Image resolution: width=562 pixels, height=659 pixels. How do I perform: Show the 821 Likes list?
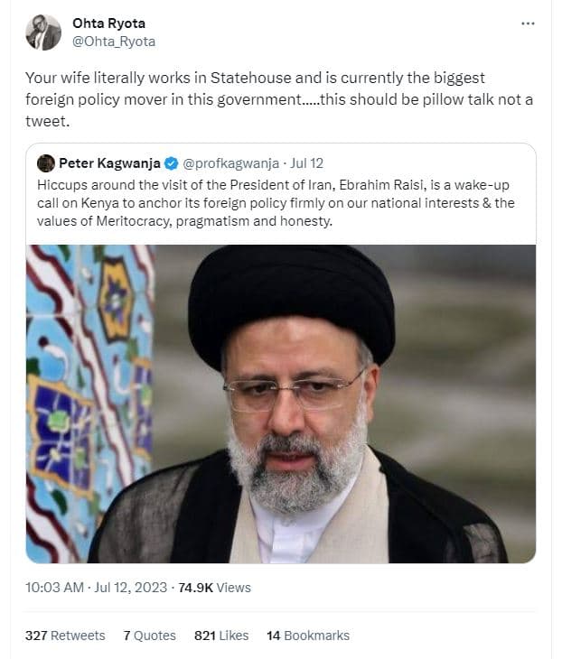[x=221, y=636]
